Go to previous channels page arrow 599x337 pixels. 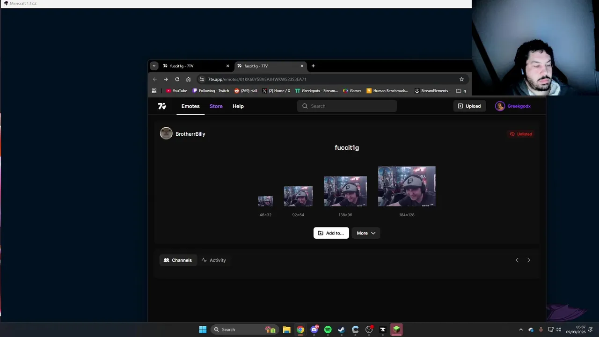(x=517, y=260)
